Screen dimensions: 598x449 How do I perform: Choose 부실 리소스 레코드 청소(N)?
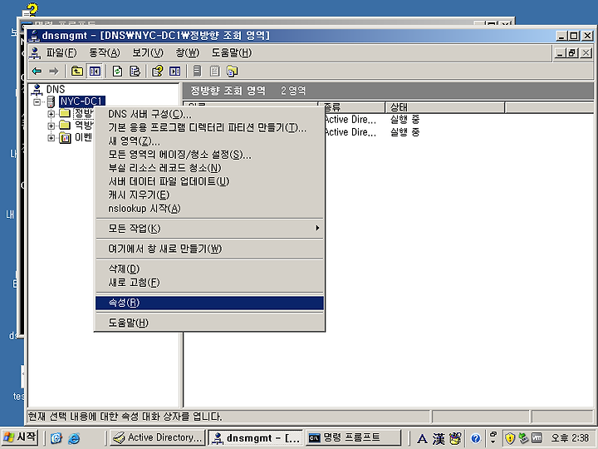point(209,168)
